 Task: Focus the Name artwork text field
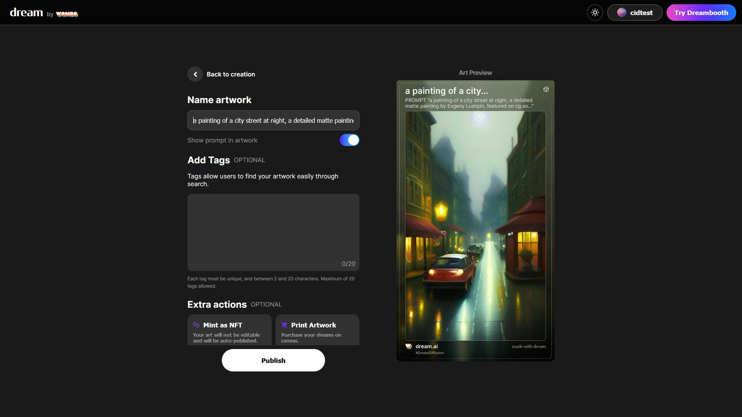(x=273, y=120)
